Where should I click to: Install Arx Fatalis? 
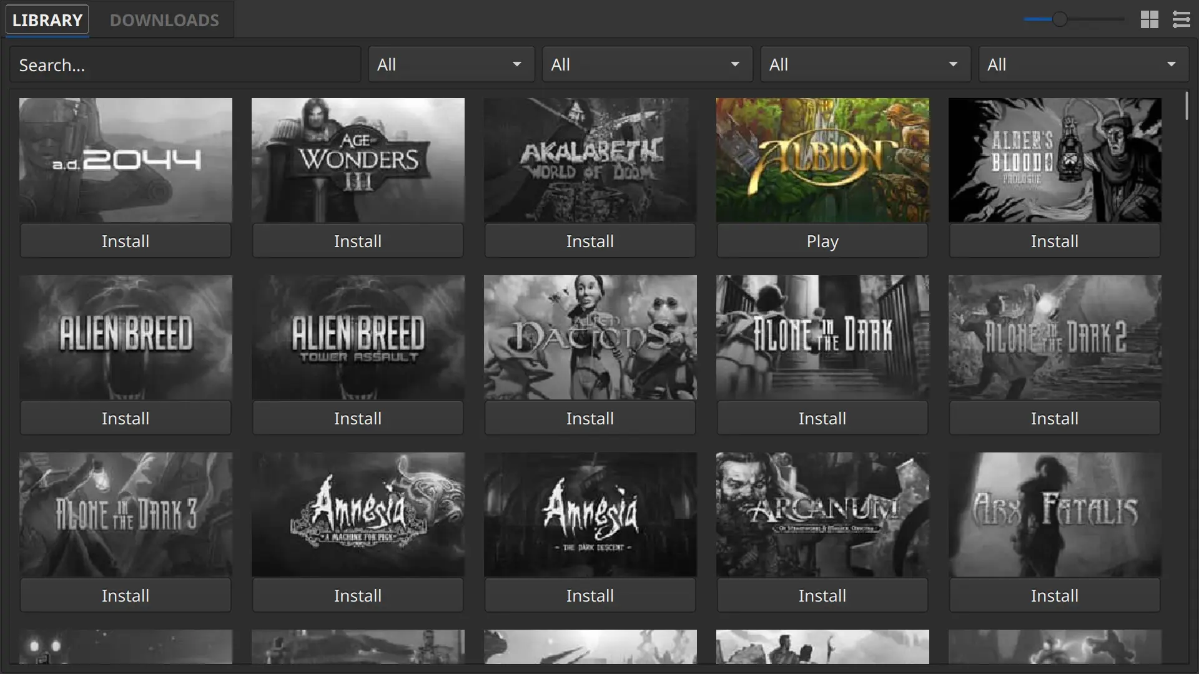(x=1054, y=596)
